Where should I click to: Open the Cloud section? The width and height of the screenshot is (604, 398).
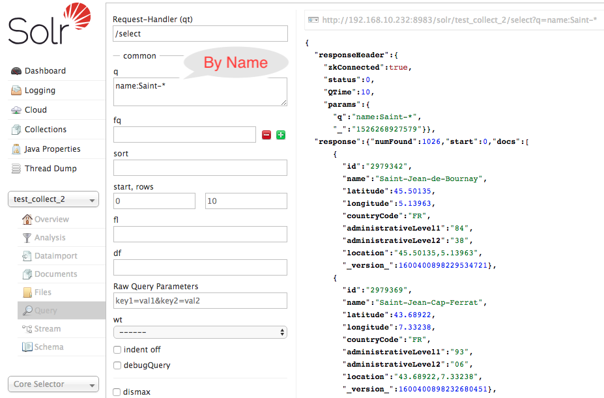tap(36, 110)
